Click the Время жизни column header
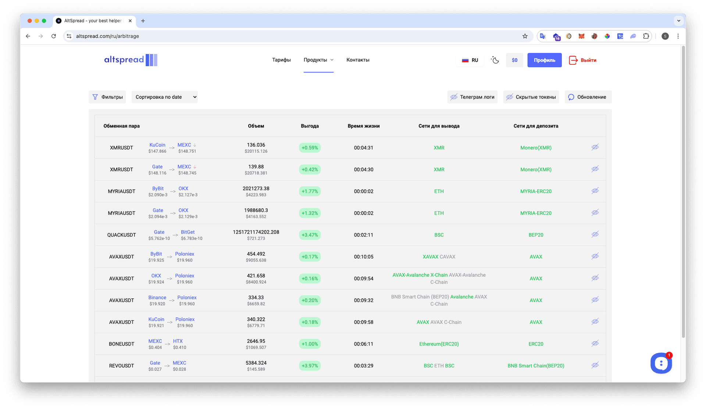The width and height of the screenshot is (706, 409). pos(363,126)
